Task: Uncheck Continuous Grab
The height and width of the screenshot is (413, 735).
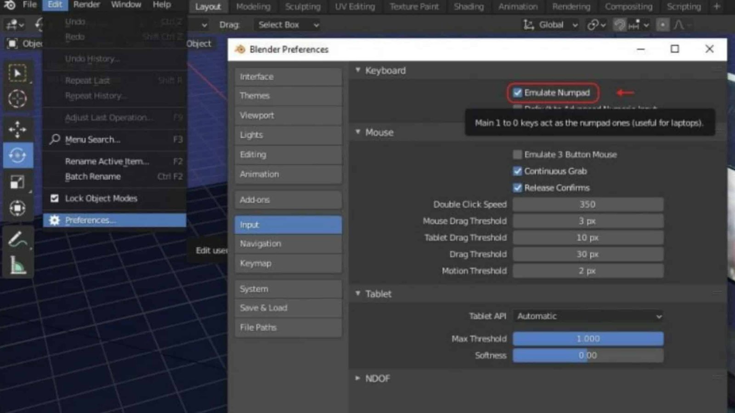Action: 517,171
